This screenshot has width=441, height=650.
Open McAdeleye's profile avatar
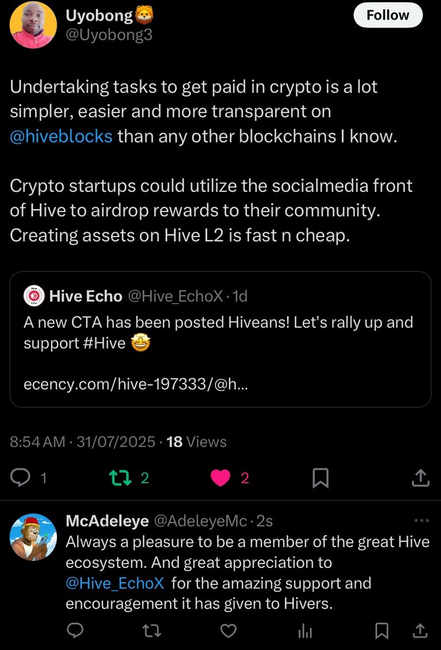click(34, 537)
